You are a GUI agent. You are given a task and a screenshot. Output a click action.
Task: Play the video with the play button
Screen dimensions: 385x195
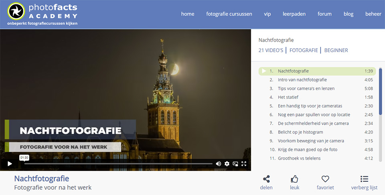(10, 164)
